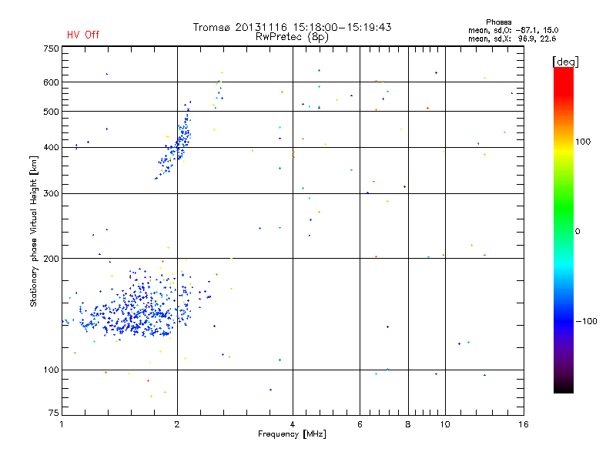Click the 4 tick on frequency axis

[293, 424]
